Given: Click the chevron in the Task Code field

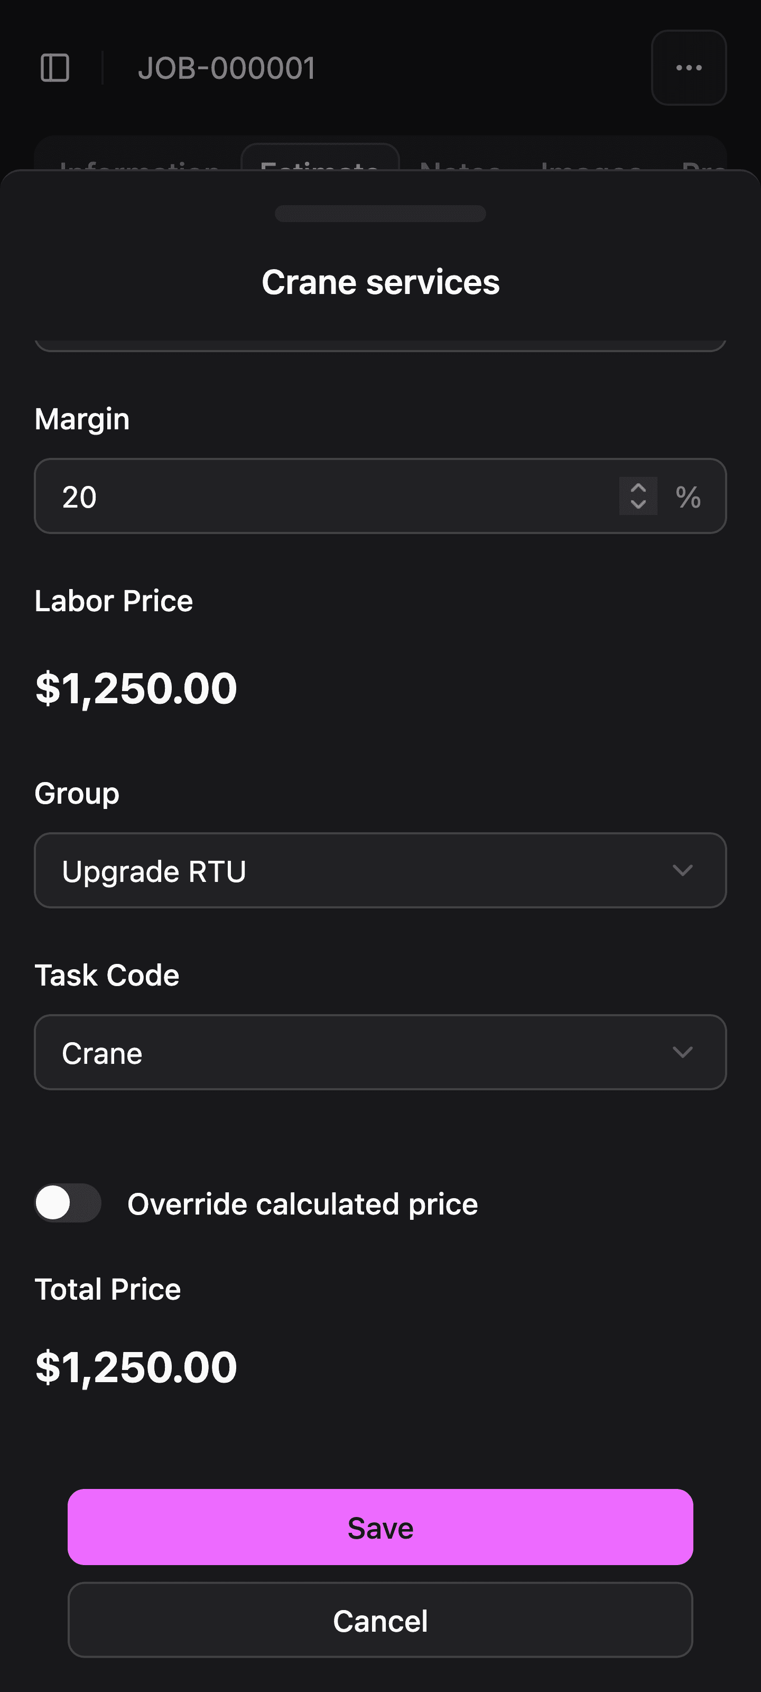Looking at the screenshot, I should coord(682,1052).
